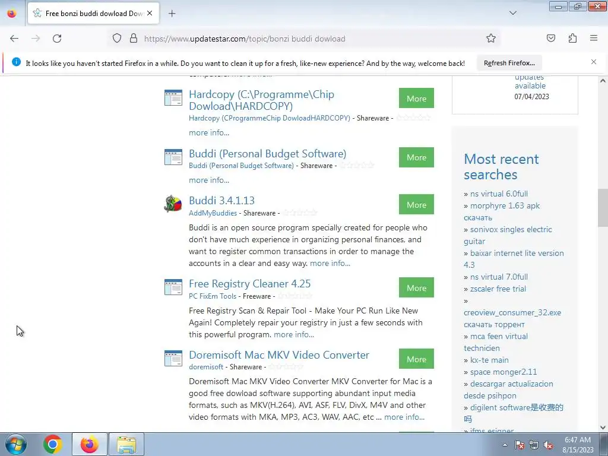
Task: Open recent search mca feen virtual technicien
Action: tap(496, 342)
